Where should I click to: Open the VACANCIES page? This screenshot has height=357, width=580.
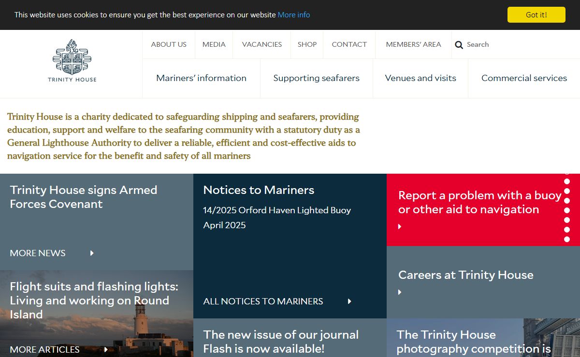pyautogui.click(x=262, y=44)
